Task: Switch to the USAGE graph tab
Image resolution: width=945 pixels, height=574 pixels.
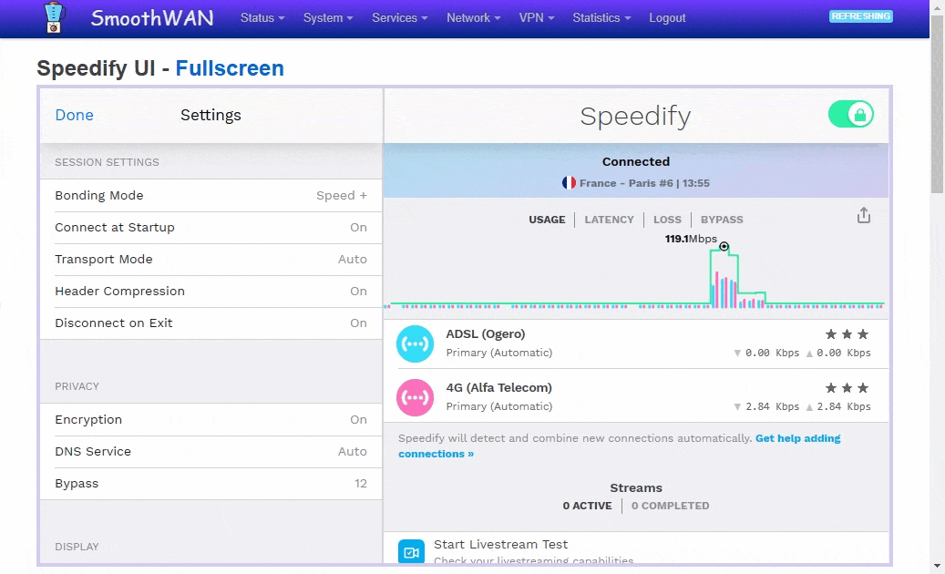Action: pos(547,220)
